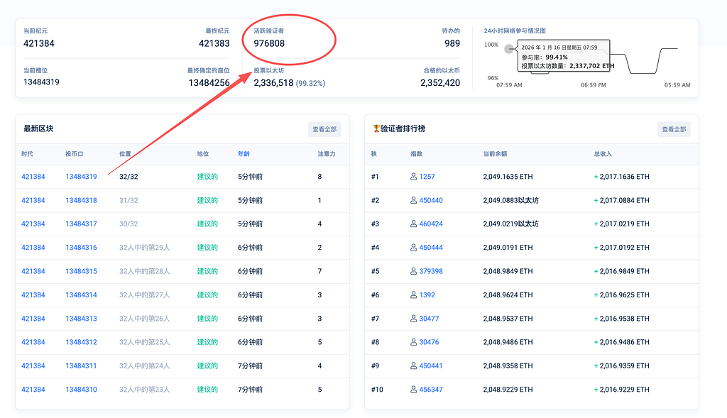Screen dimensions: 727x418
Task: Open slot 13484314 in the blocks table
Action: 81,295
